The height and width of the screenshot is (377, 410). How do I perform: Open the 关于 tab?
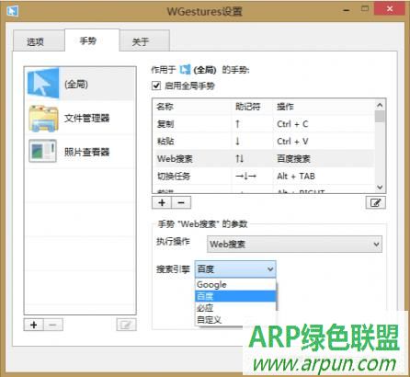pos(144,41)
